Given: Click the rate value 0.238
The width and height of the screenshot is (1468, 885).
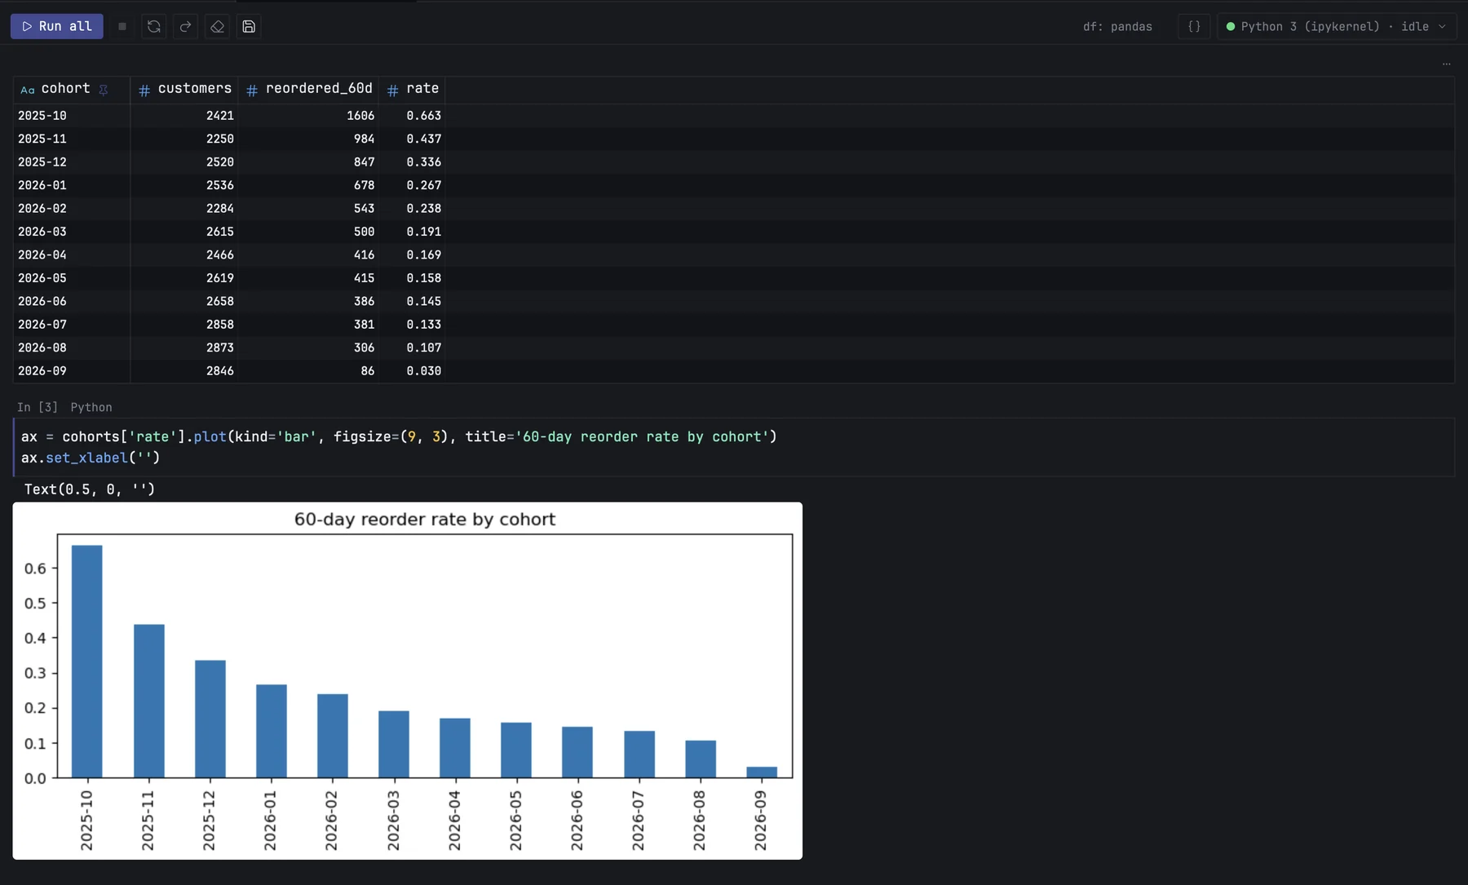Looking at the screenshot, I should tap(424, 209).
